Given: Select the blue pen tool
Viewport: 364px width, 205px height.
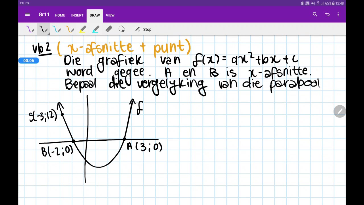Looking at the screenshot, I should (56, 29).
